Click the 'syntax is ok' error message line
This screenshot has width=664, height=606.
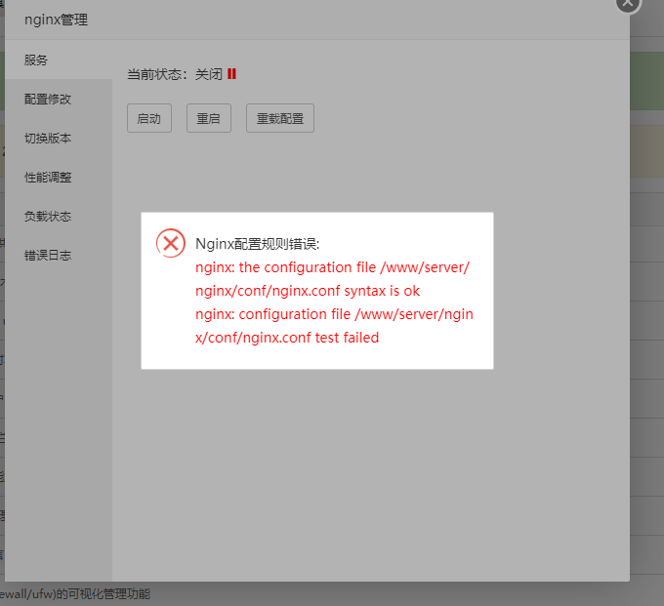308,291
